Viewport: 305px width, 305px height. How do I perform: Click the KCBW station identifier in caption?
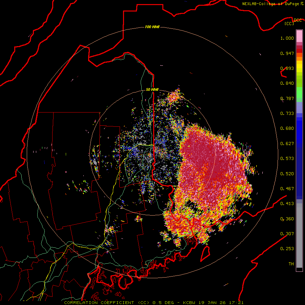pos(189,303)
